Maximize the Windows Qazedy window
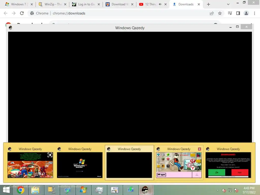Screen dimensions: 260x195 (x=237, y=27)
